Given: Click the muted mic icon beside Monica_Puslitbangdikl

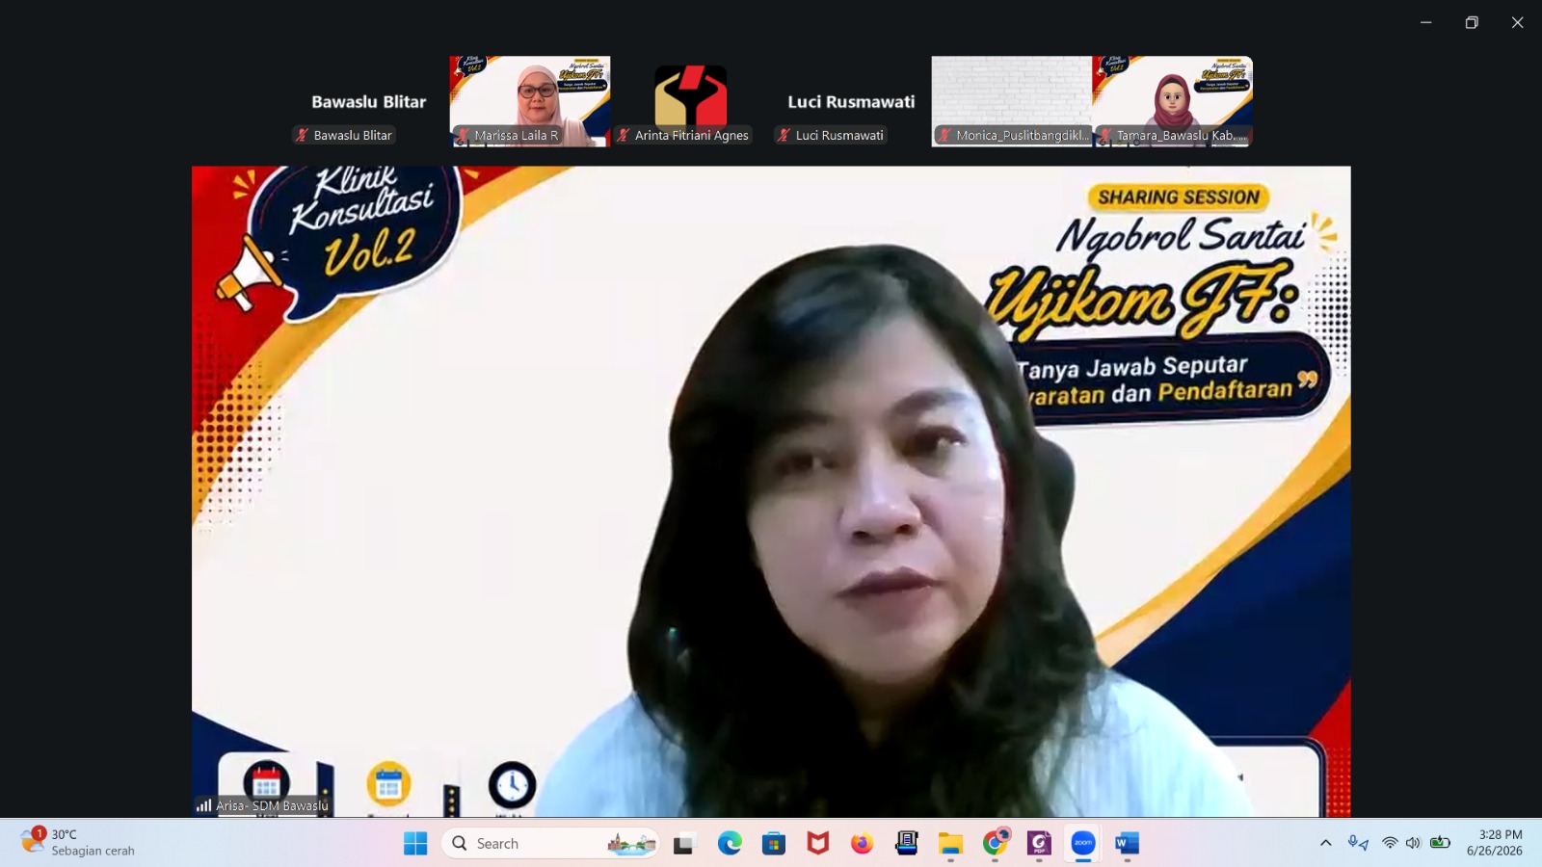Looking at the screenshot, I should 945,136.
